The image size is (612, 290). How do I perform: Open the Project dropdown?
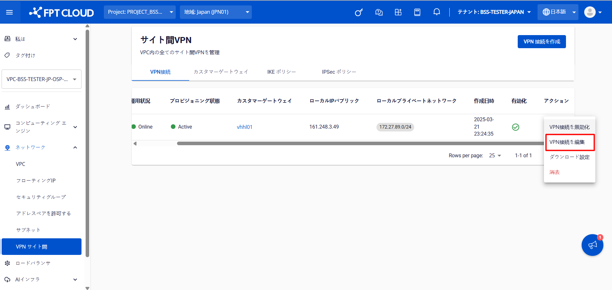click(140, 12)
